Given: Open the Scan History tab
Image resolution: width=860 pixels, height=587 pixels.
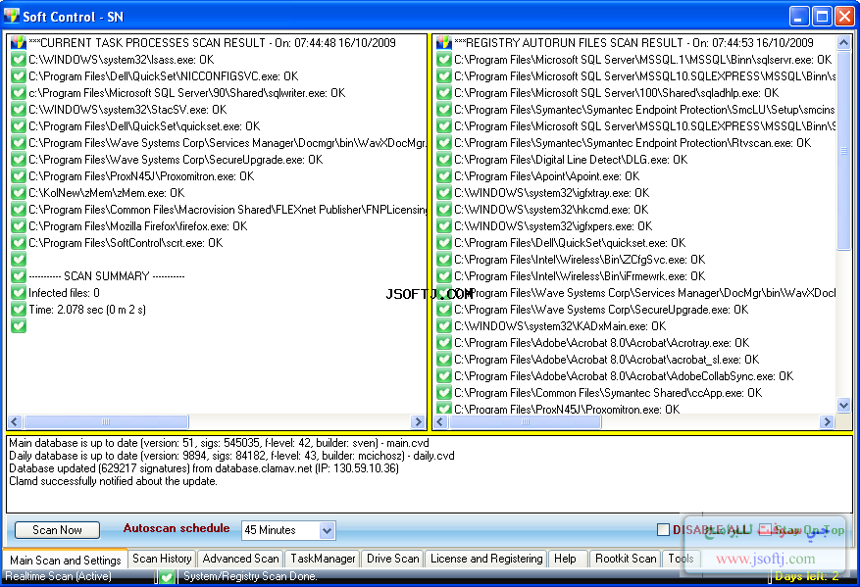Looking at the screenshot, I should (162, 559).
